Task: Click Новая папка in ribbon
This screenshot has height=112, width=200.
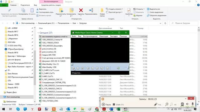Action: pos(102,12)
